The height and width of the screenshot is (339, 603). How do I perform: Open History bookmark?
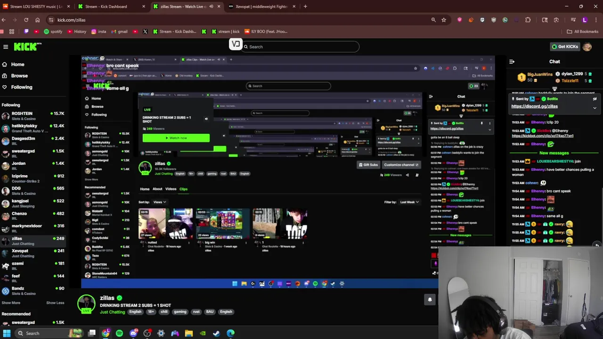click(76, 32)
